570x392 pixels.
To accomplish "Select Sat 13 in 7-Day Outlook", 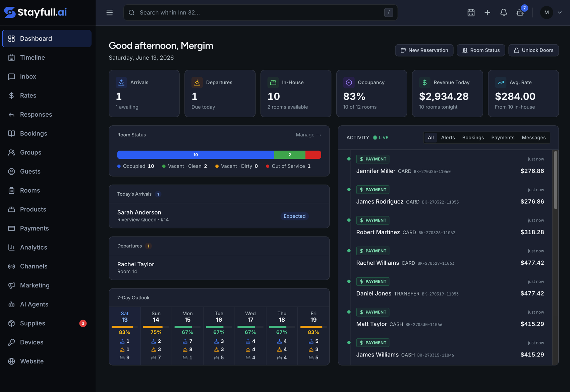I will click(x=124, y=336).
